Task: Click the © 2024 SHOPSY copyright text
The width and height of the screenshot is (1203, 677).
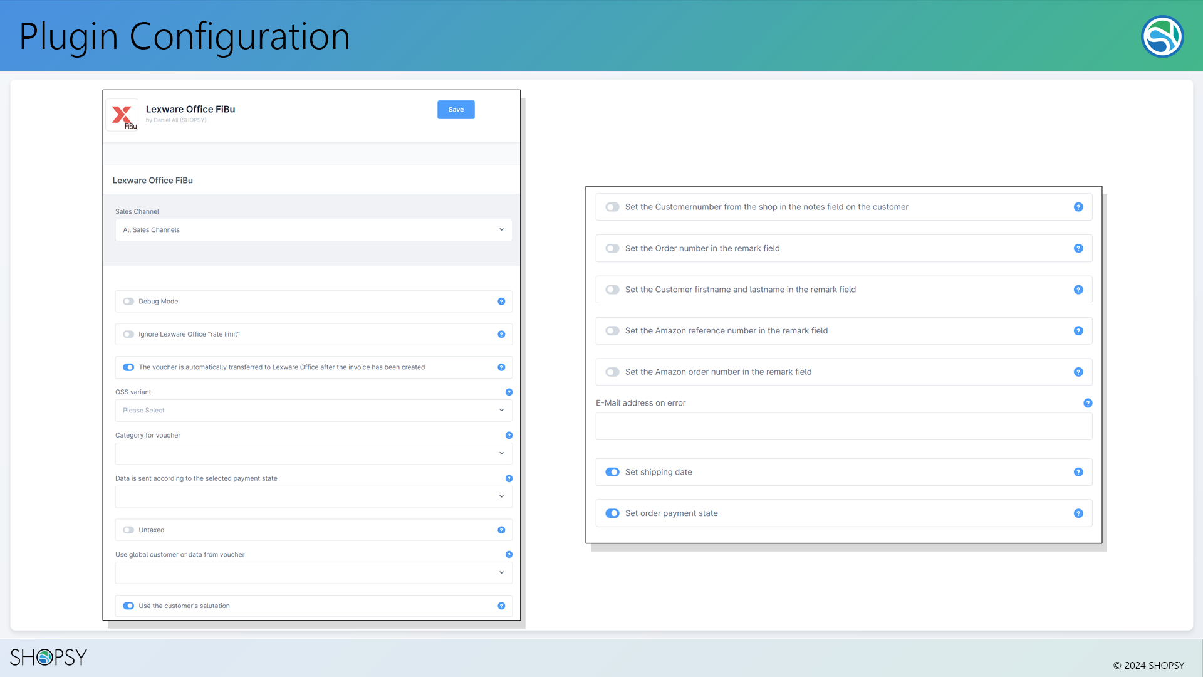Action: [x=1148, y=666]
